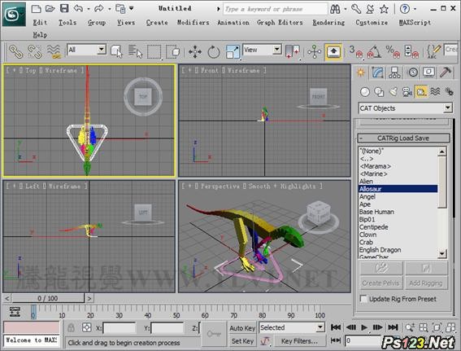Viewport: 461px width, 351px height.
Task: Create a new scene with New icon
Action: [36, 8]
